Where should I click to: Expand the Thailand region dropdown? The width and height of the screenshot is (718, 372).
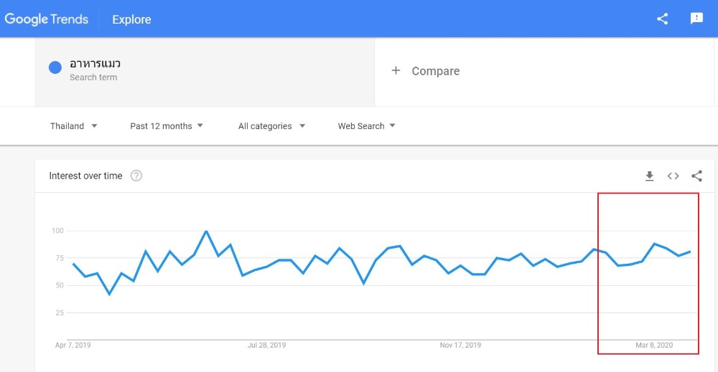73,126
